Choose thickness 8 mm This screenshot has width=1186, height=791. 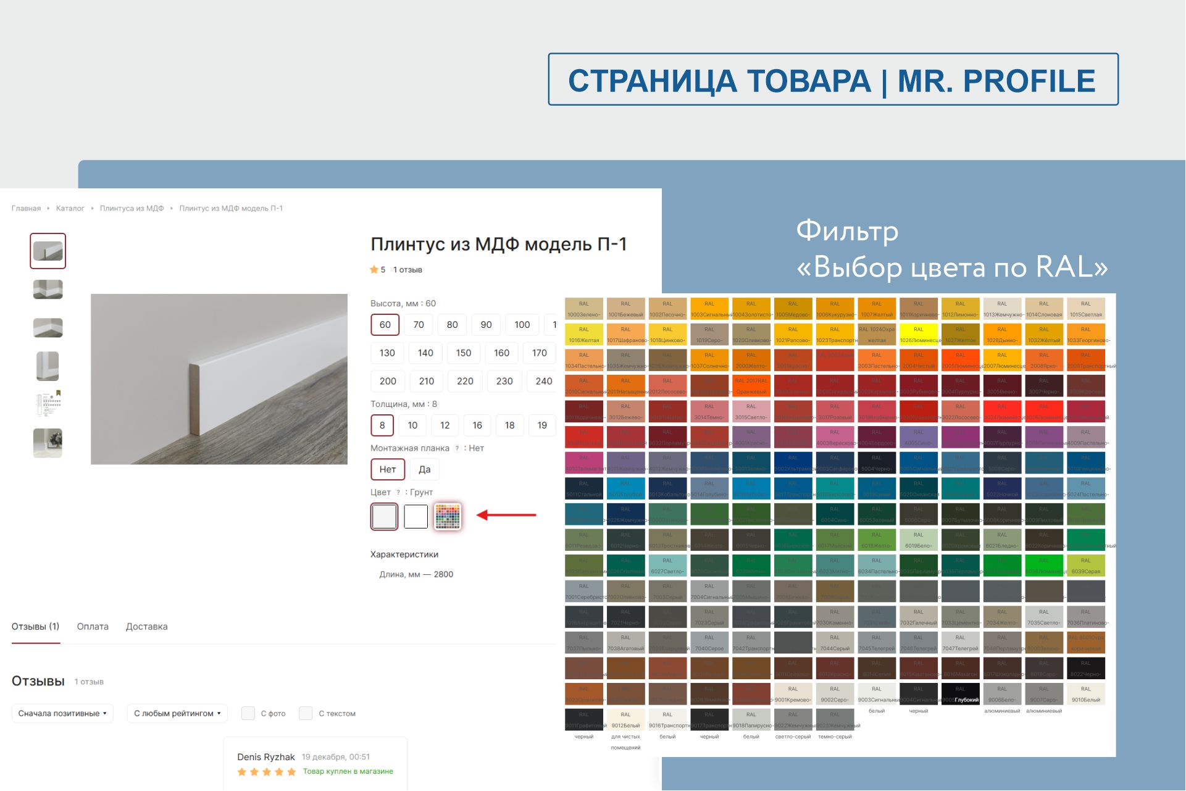point(382,425)
